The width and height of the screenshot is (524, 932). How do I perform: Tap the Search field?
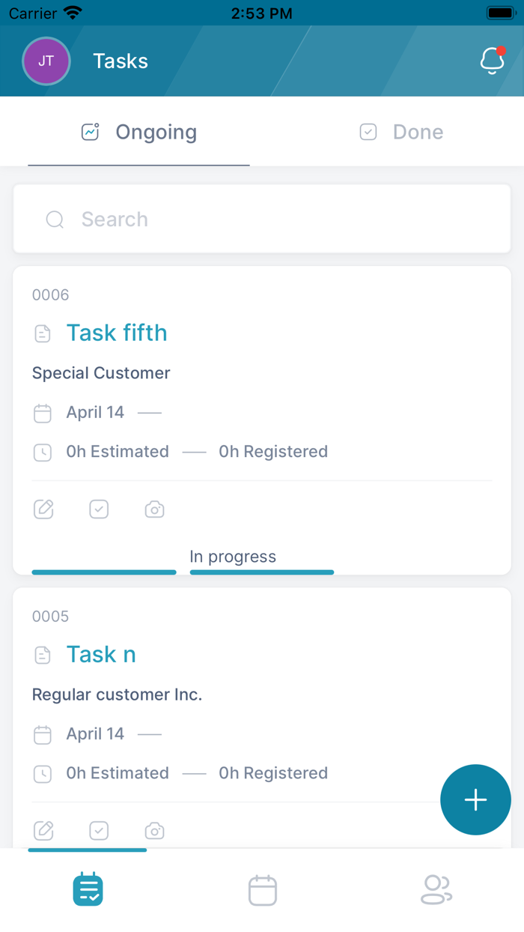(262, 219)
